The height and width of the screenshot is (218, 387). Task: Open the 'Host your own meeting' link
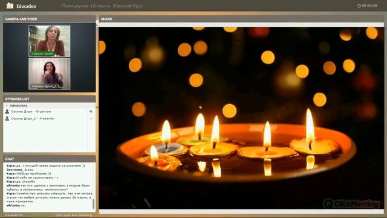[74, 216]
